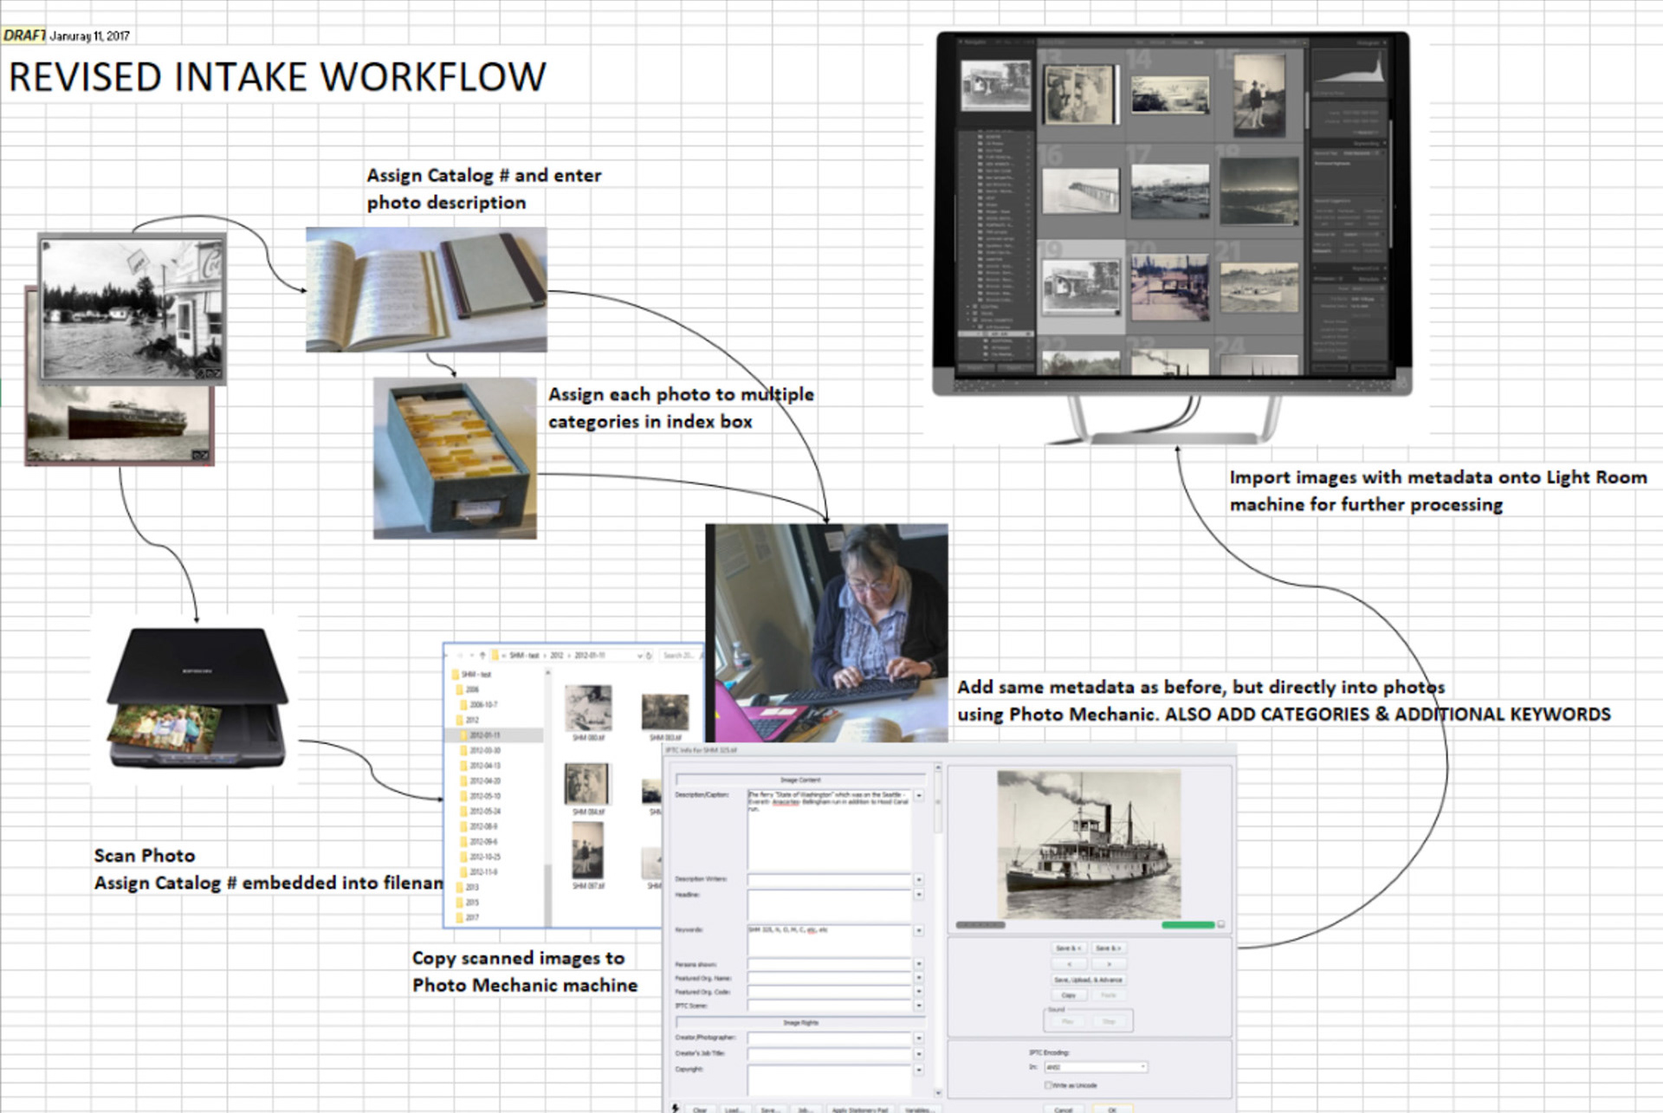Screen dimensions: 1663x1113
Task: Open the IPTC Encoding ANSI combo box
Action: pos(1096,1067)
